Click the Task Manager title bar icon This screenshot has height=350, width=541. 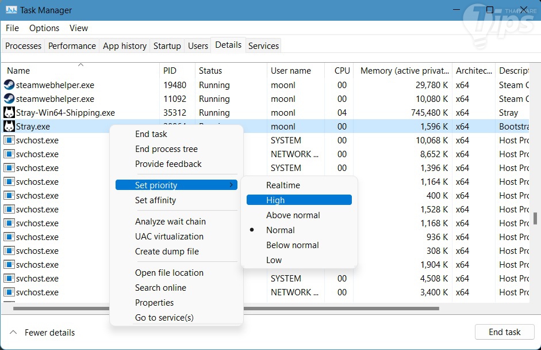click(x=11, y=10)
